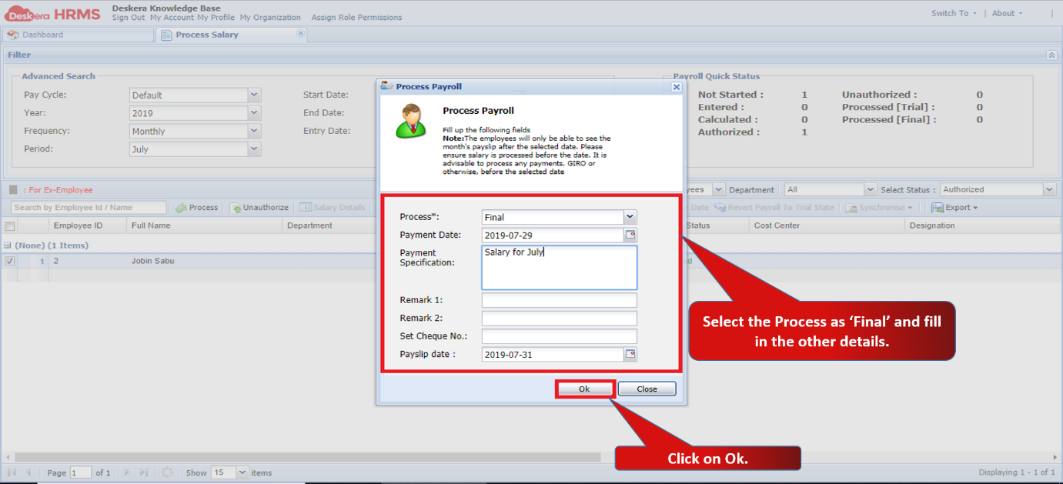Open the Select Status dropdown
This screenshot has height=484, width=1063.
pyautogui.click(x=1049, y=189)
